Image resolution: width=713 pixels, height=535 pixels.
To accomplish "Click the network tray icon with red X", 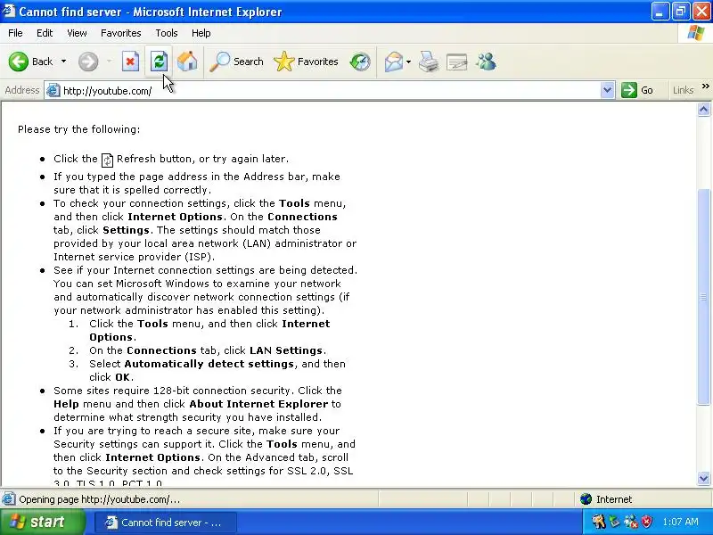I will (x=631, y=522).
